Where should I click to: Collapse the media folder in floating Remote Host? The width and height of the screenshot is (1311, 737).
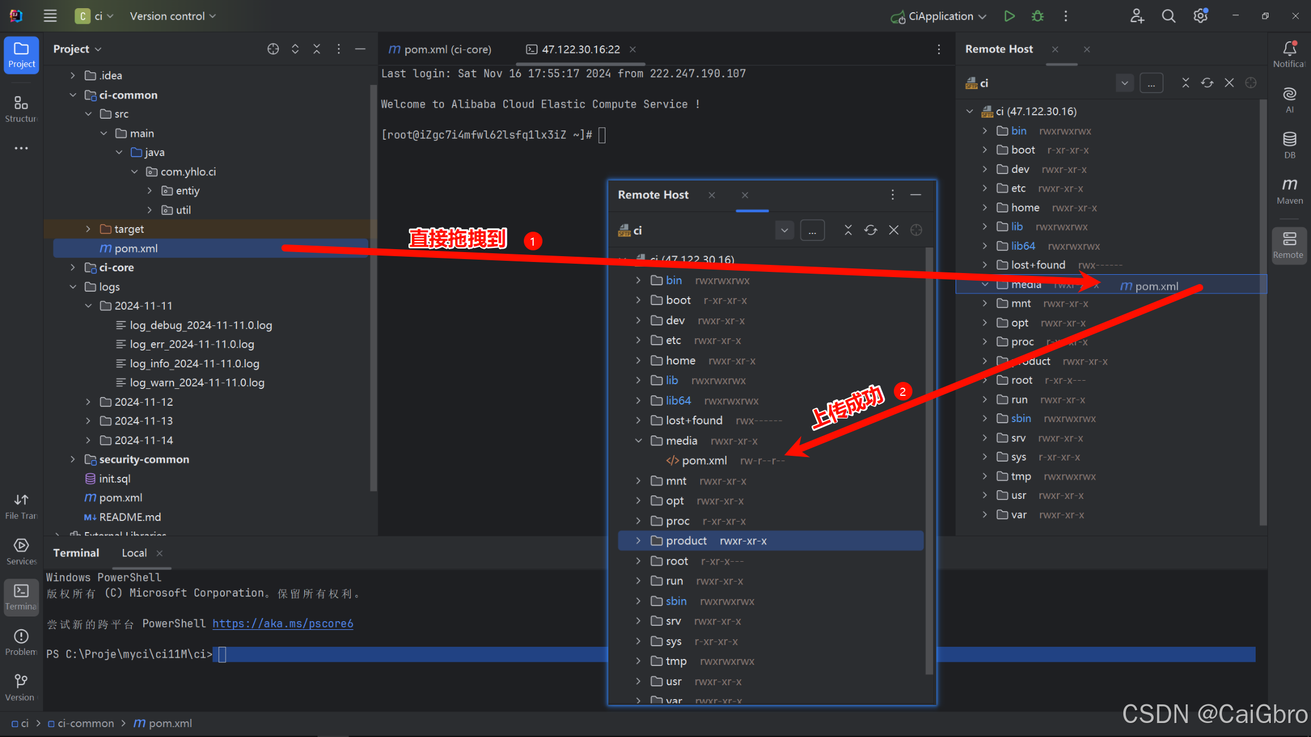pyautogui.click(x=639, y=441)
